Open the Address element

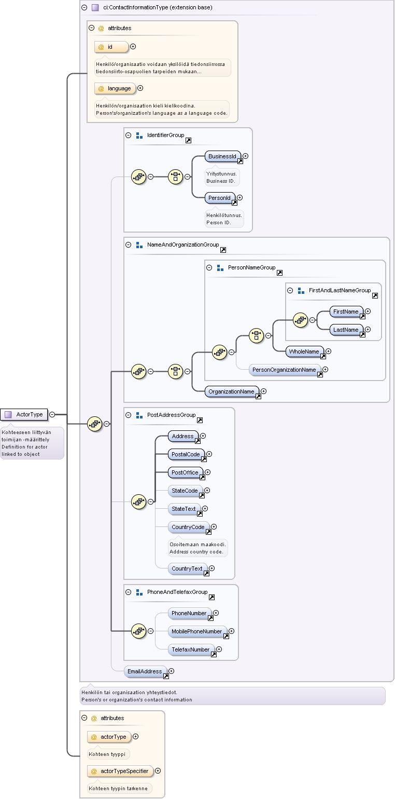[183, 436]
